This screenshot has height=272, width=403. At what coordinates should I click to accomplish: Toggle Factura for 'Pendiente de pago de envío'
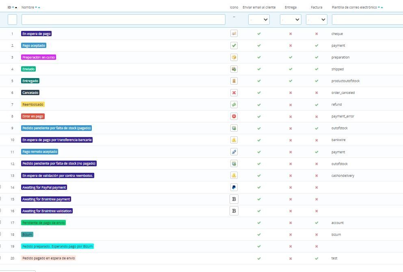click(x=316, y=223)
